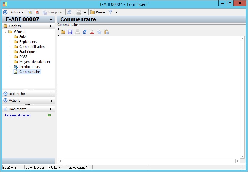Open the print options dropdown arrow
This screenshot has width=248, height=172.
pyautogui.click(x=85, y=12)
